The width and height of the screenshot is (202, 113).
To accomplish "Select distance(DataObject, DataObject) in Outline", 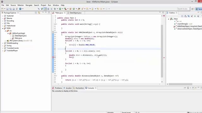I will [x=189, y=29].
